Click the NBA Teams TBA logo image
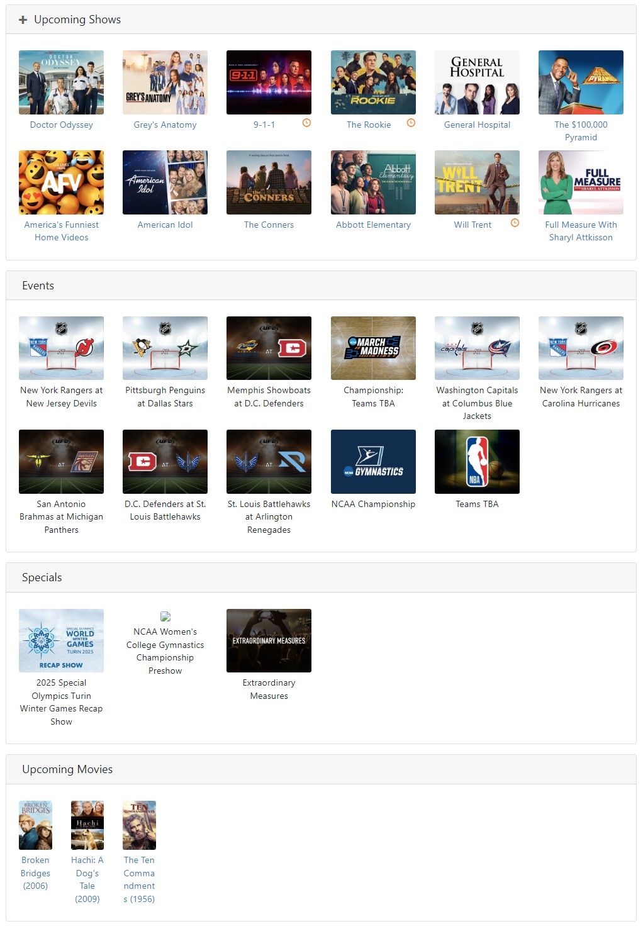This screenshot has height=936, width=643. click(477, 462)
